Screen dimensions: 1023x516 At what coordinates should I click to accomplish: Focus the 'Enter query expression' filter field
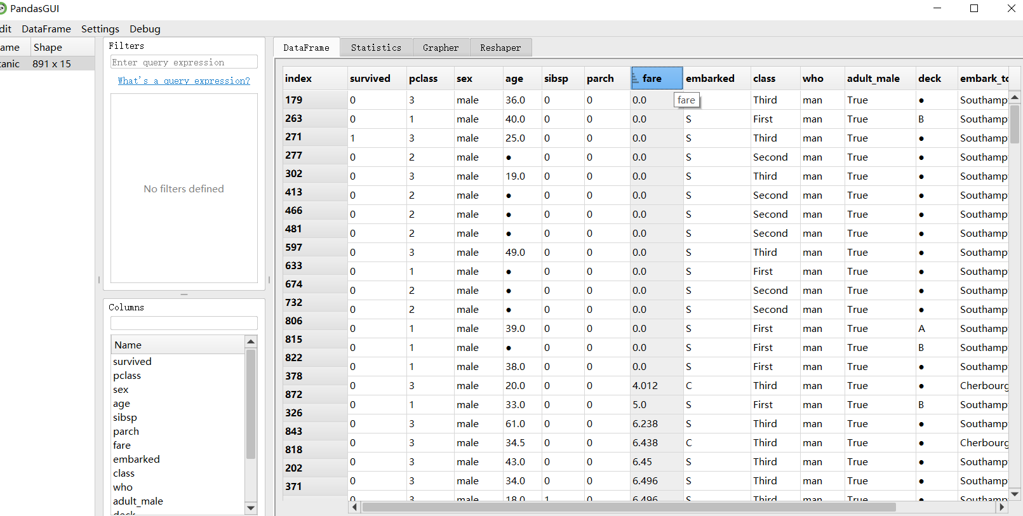tap(184, 62)
